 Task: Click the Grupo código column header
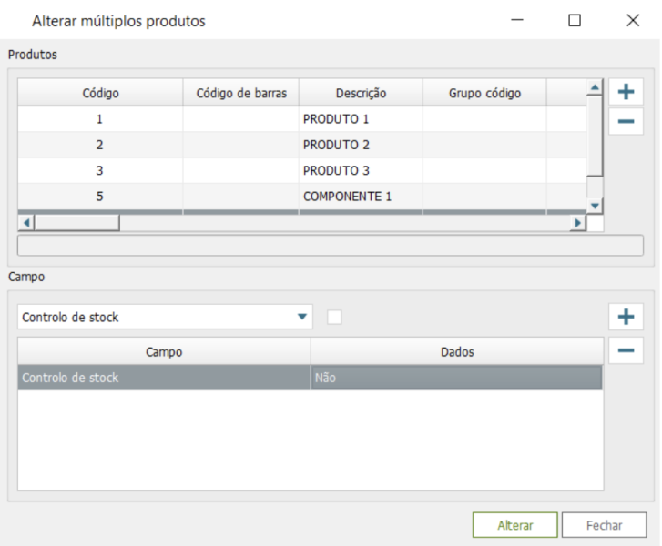coord(484,93)
